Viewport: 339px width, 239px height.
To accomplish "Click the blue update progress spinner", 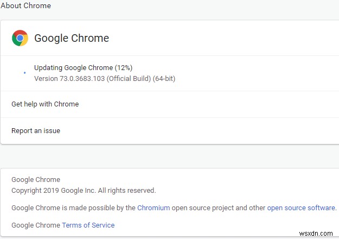I will point(24,72).
